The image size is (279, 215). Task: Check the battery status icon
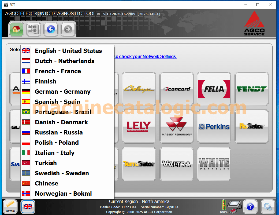point(224,205)
